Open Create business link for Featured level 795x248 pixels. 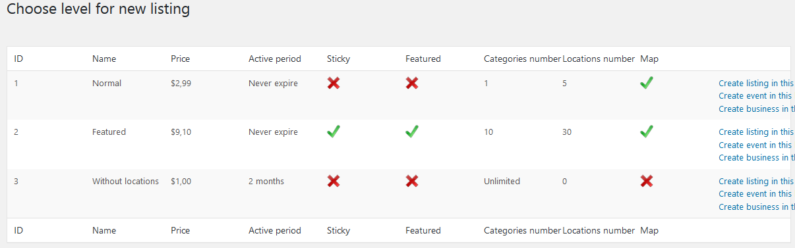click(757, 158)
